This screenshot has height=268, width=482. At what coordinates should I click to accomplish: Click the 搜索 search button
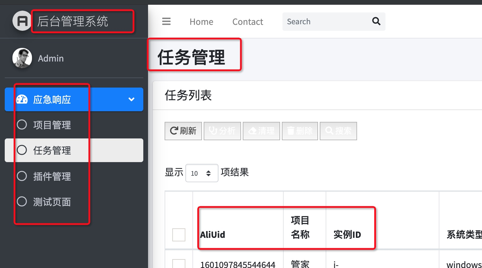click(338, 131)
